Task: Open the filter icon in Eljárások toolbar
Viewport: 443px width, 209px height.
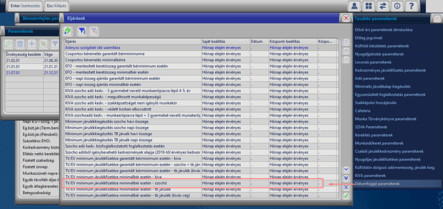Action: coord(82,30)
